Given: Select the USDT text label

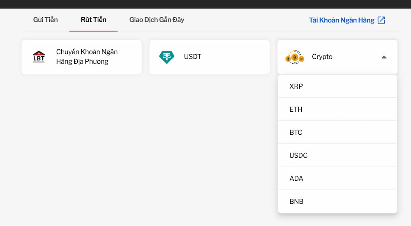Looking at the screenshot, I should [193, 57].
